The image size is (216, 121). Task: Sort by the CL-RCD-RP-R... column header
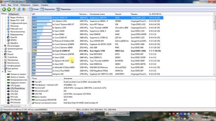coord(156,14)
